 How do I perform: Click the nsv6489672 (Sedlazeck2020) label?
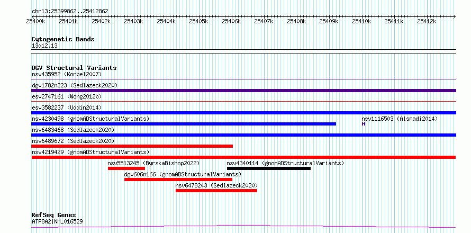click(73, 141)
